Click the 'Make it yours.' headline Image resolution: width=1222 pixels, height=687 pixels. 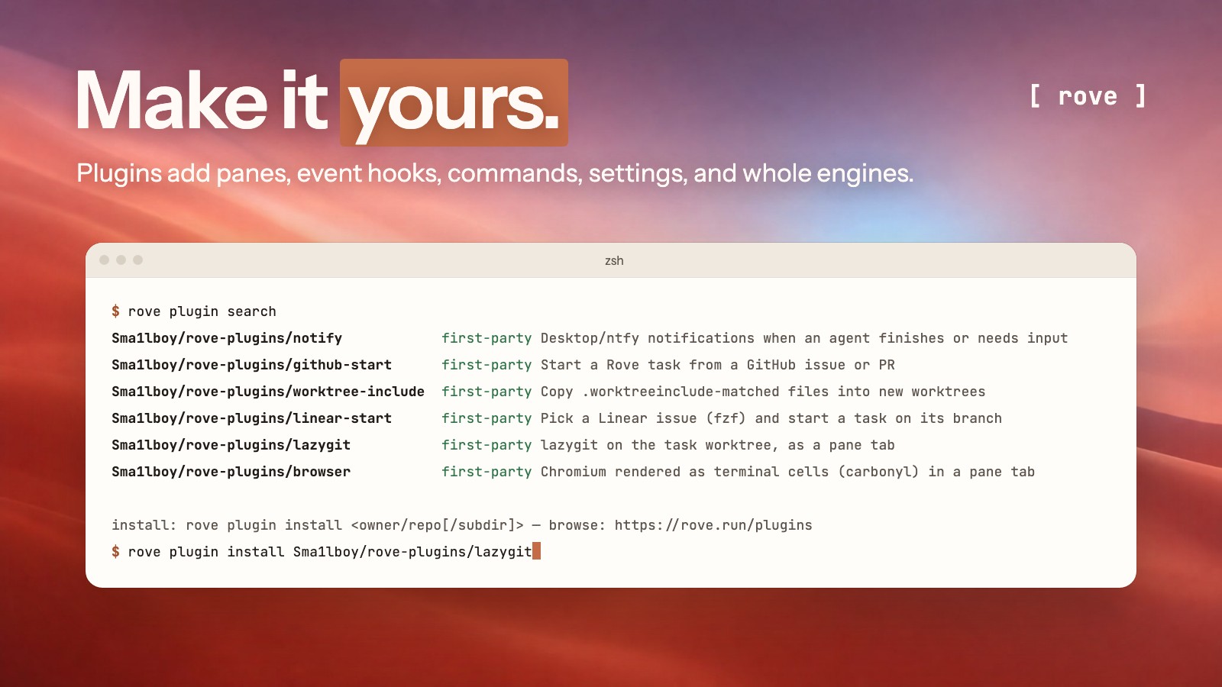tap(321, 103)
